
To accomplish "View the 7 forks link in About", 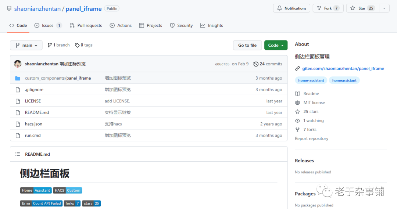I will pos(310,130).
